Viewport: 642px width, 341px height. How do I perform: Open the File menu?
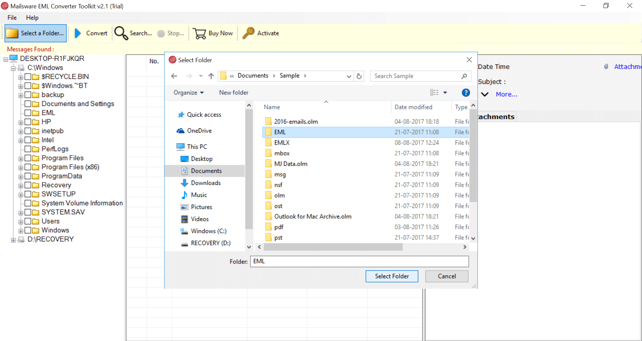12,18
